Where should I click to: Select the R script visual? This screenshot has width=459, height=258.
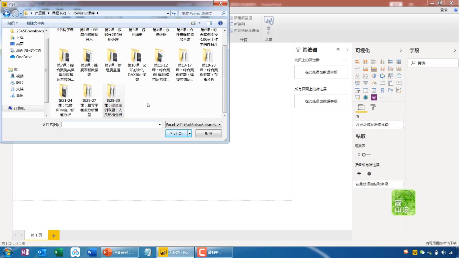(382, 90)
